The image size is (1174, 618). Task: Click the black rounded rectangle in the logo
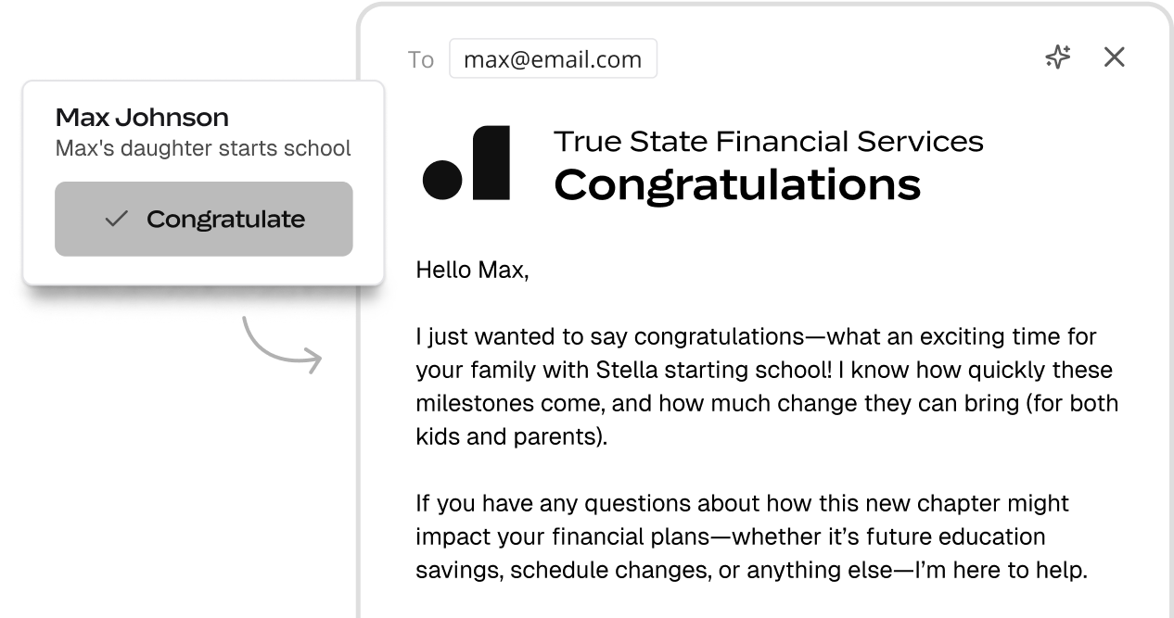point(491,163)
